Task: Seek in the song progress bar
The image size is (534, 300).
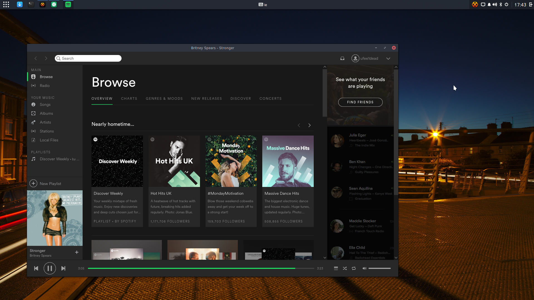Action: (201, 268)
